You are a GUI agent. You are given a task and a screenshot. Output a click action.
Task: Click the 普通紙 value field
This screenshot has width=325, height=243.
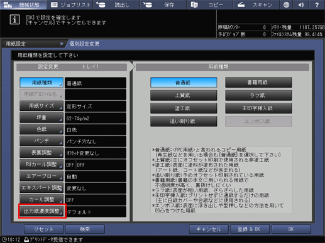[96, 83]
